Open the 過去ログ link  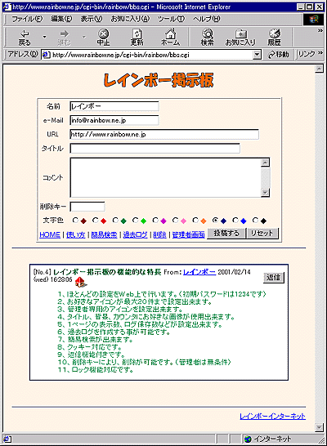pos(135,235)
